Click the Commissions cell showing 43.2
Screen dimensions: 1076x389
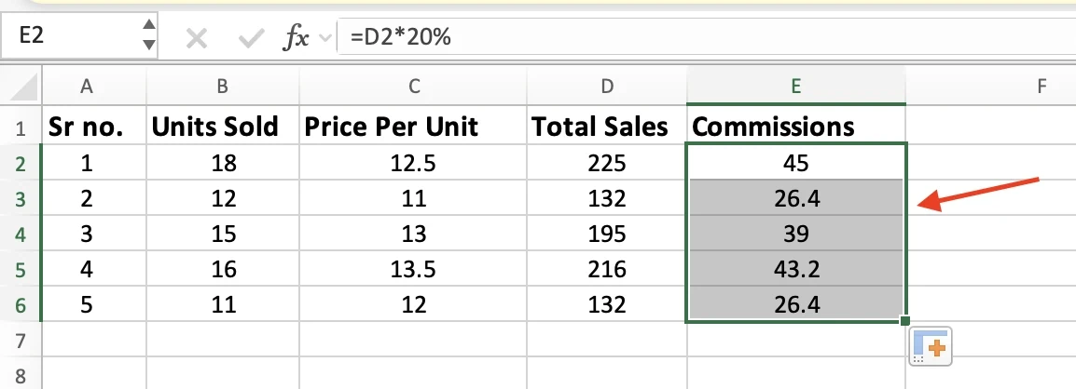click(x=796, y=269)
